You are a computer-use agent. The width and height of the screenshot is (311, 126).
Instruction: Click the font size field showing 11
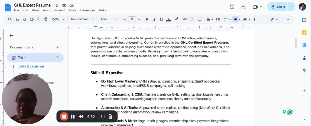132,19
